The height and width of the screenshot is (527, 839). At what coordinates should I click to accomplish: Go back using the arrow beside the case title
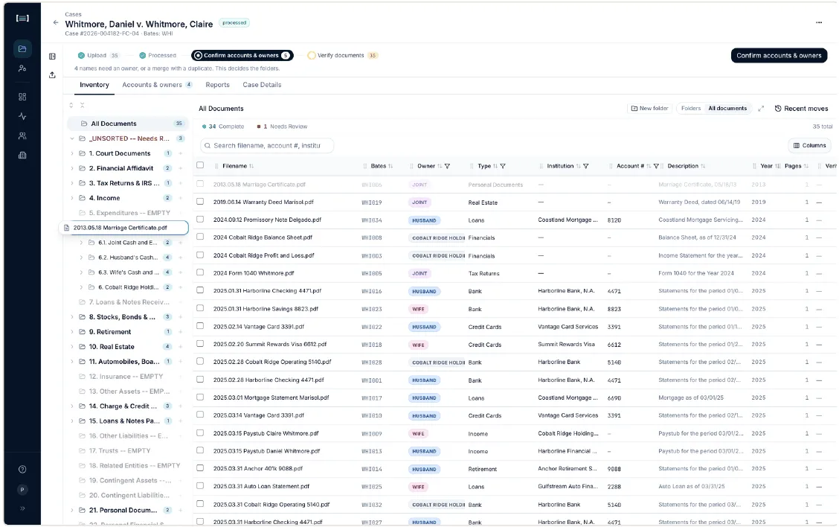[56, 22]
